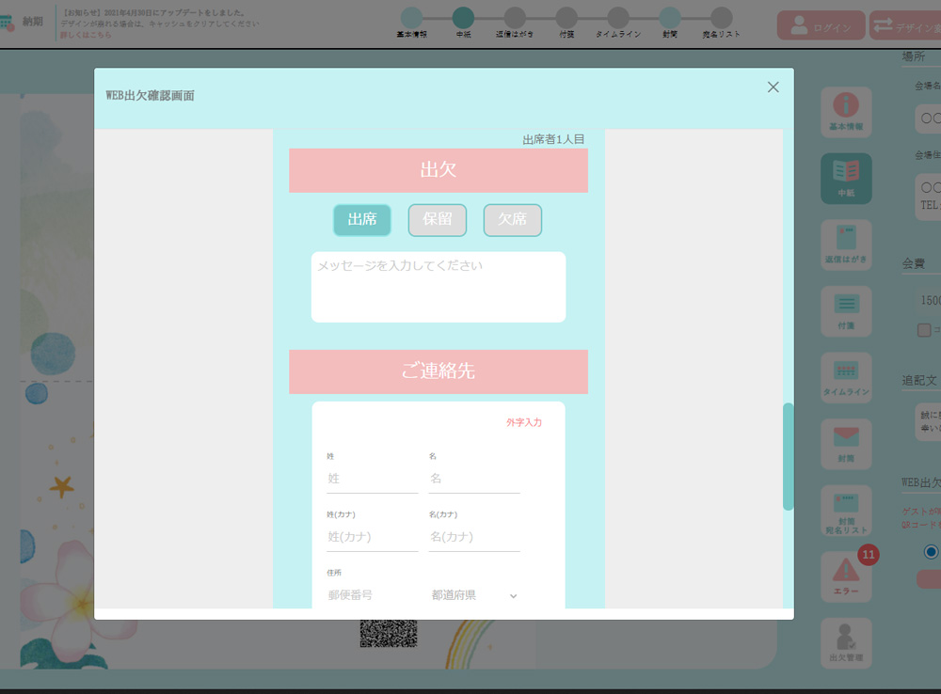Select the radio button under WEB出欠
This screenshot has width=941, height=694.
click(x=931, y=552)
